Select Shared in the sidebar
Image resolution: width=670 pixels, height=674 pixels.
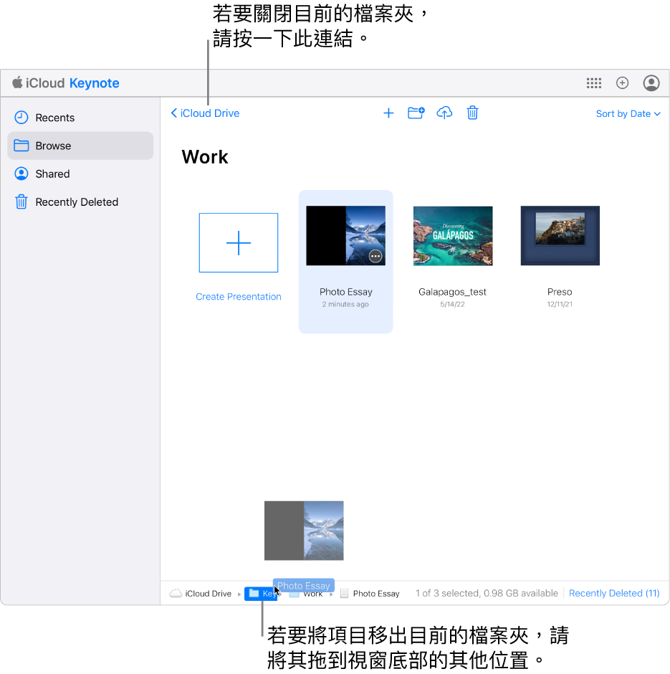[80, 174]
